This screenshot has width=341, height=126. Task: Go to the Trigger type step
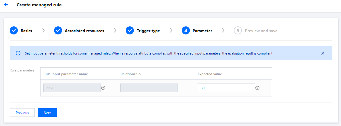pyautogui.click(x=148, y=31)
